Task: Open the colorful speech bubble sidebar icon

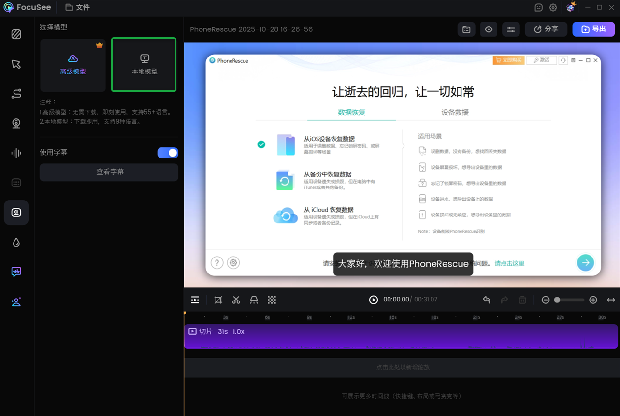Action: [x=16, y=272]
